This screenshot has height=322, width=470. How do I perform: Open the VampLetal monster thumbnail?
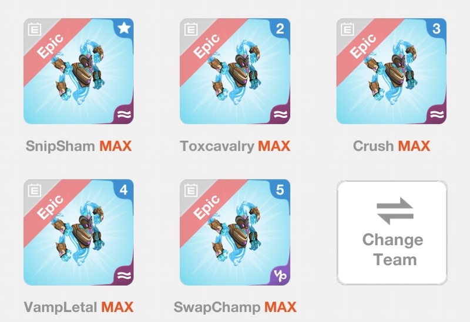[x=79, y=232]
